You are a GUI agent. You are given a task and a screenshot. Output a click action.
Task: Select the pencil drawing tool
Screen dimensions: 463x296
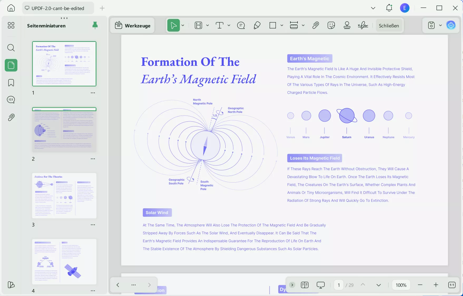click(x=257, y=25)
